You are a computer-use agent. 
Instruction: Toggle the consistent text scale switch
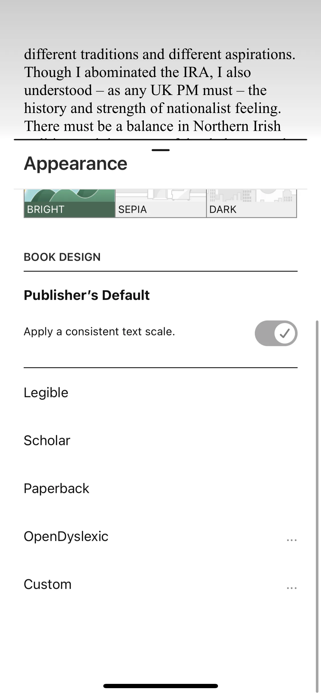point(276,333)
